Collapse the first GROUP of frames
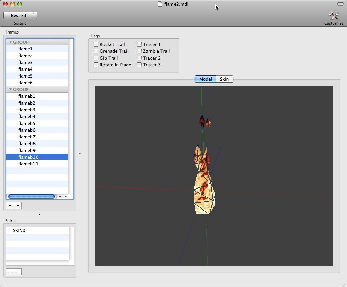Image resolution: width=347 pixels, height=287 pixels. pos(10,42)
